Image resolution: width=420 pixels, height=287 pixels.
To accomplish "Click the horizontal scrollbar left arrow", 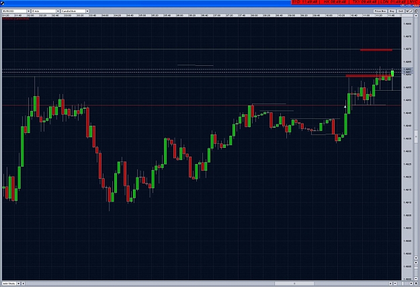I will (x=23, y=283).
